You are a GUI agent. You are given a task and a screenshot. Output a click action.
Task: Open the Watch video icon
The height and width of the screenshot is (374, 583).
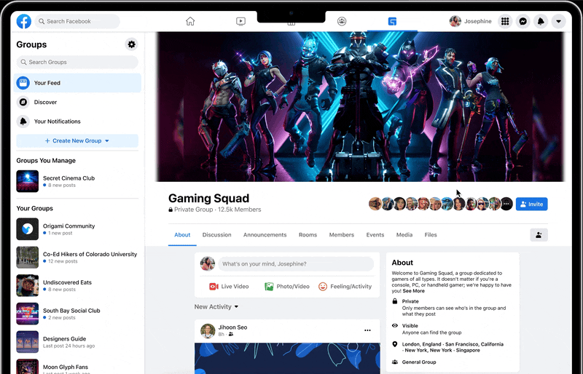pyautogui.click(x=240, y=21)
